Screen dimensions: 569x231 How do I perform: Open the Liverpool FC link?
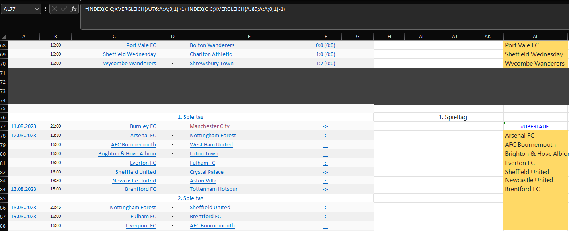(141, 226)
